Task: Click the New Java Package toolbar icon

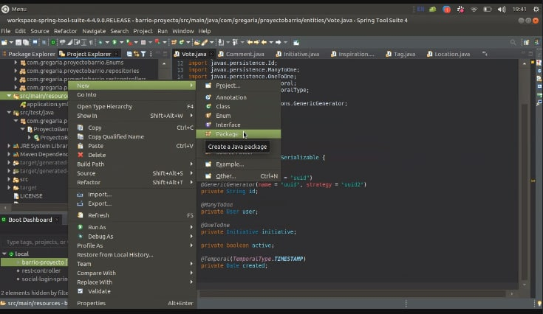Action: 174,43
